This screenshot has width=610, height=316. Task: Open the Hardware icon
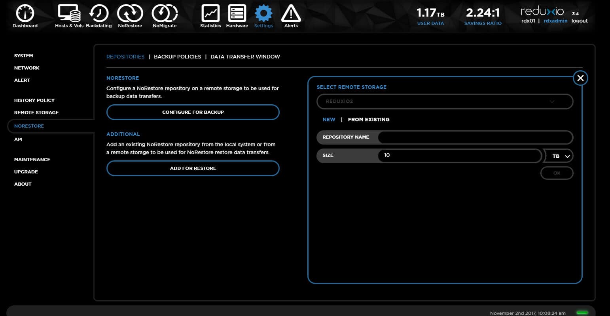pos(237,13)
